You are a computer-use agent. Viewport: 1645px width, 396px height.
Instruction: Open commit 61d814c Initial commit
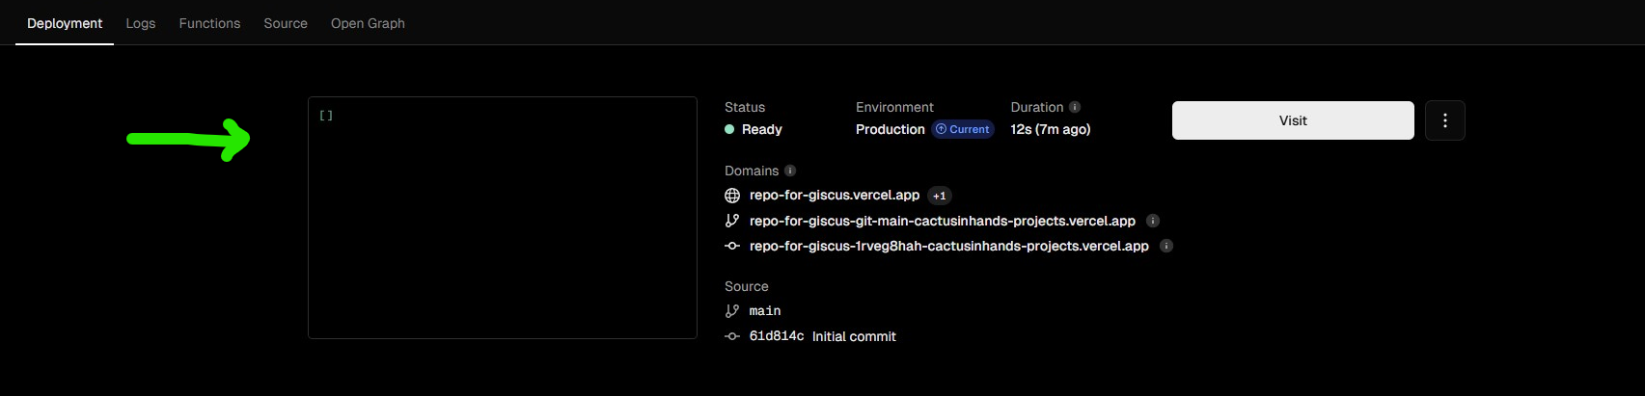pos(822,336)
